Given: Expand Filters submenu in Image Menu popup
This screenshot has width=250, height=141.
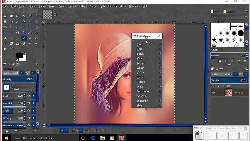Looking at the screenshot, I should [147, 82].
